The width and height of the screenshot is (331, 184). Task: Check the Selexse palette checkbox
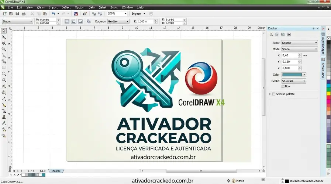[x=274, y=94]
